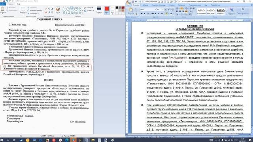Expand the Заливка dropdown in Paint
Screen dimensions: 253x142
tap(89, 11)
